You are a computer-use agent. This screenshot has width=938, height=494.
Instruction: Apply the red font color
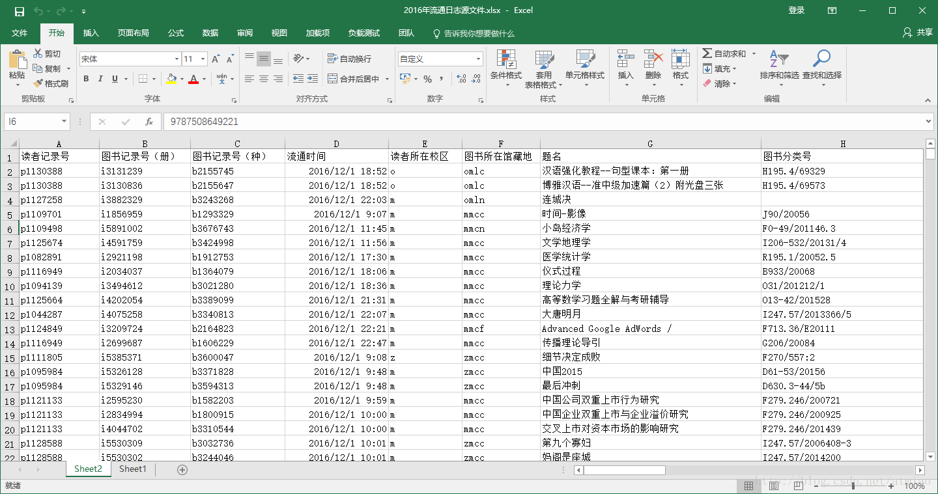tap(193, 79)
